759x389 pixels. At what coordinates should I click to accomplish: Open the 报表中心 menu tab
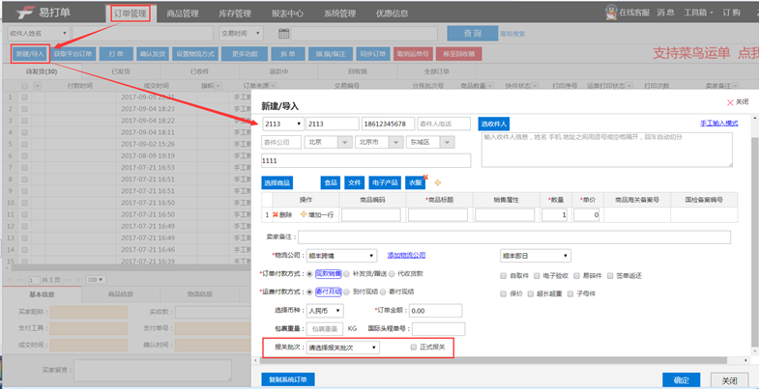[287, 14]
